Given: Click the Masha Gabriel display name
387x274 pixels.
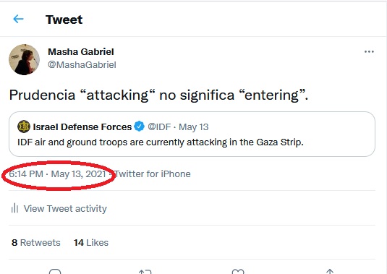Looking at the screenshot, I should (81, 52).
